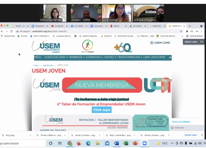The height and width of the screenshot is (148, 206).
Task: Open the USEM CDMX account link
Action: [x=160, y=43]
